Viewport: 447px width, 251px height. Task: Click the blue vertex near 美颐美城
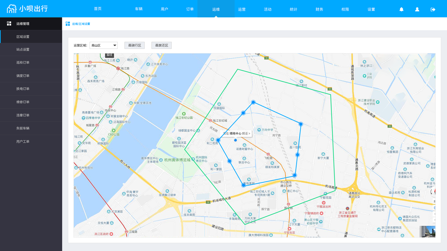click(243, 185)
